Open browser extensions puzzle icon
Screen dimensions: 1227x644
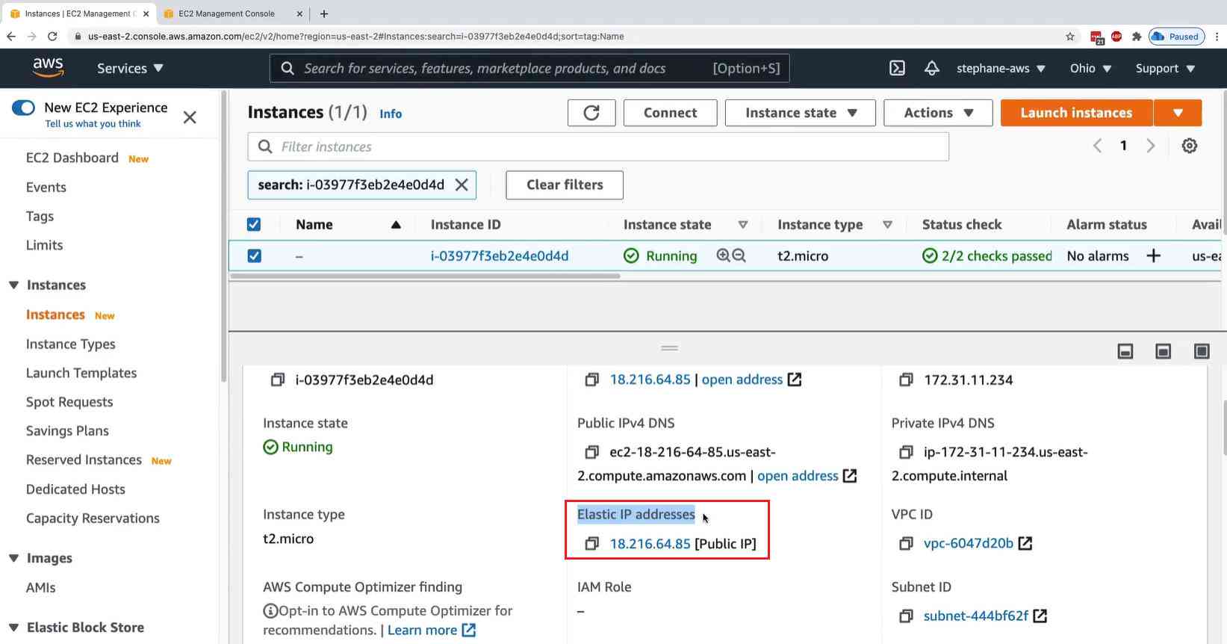1137,36
